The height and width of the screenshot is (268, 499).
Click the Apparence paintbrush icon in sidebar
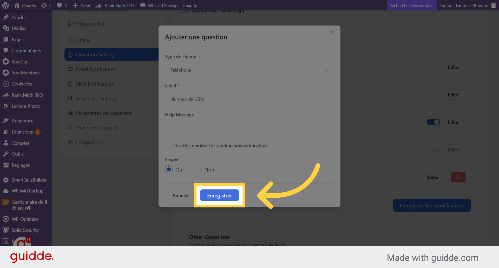6,121
